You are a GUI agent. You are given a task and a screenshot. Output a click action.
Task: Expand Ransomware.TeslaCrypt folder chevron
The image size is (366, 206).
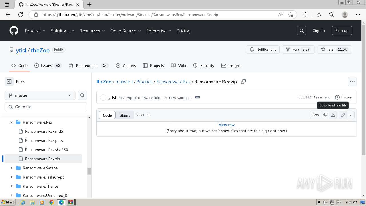coord(11,177)
